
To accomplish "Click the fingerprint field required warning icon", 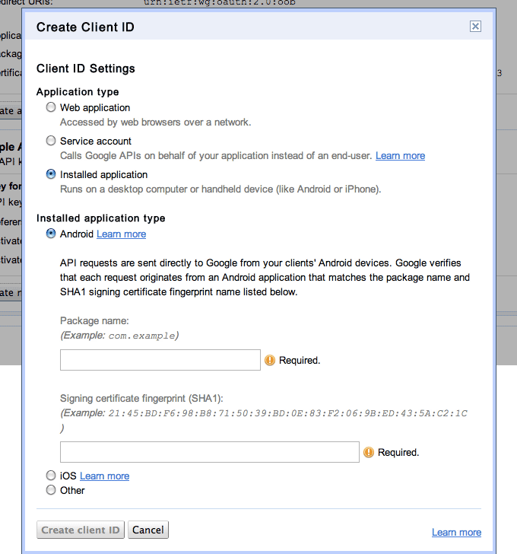I will click(x=369, y=452).
